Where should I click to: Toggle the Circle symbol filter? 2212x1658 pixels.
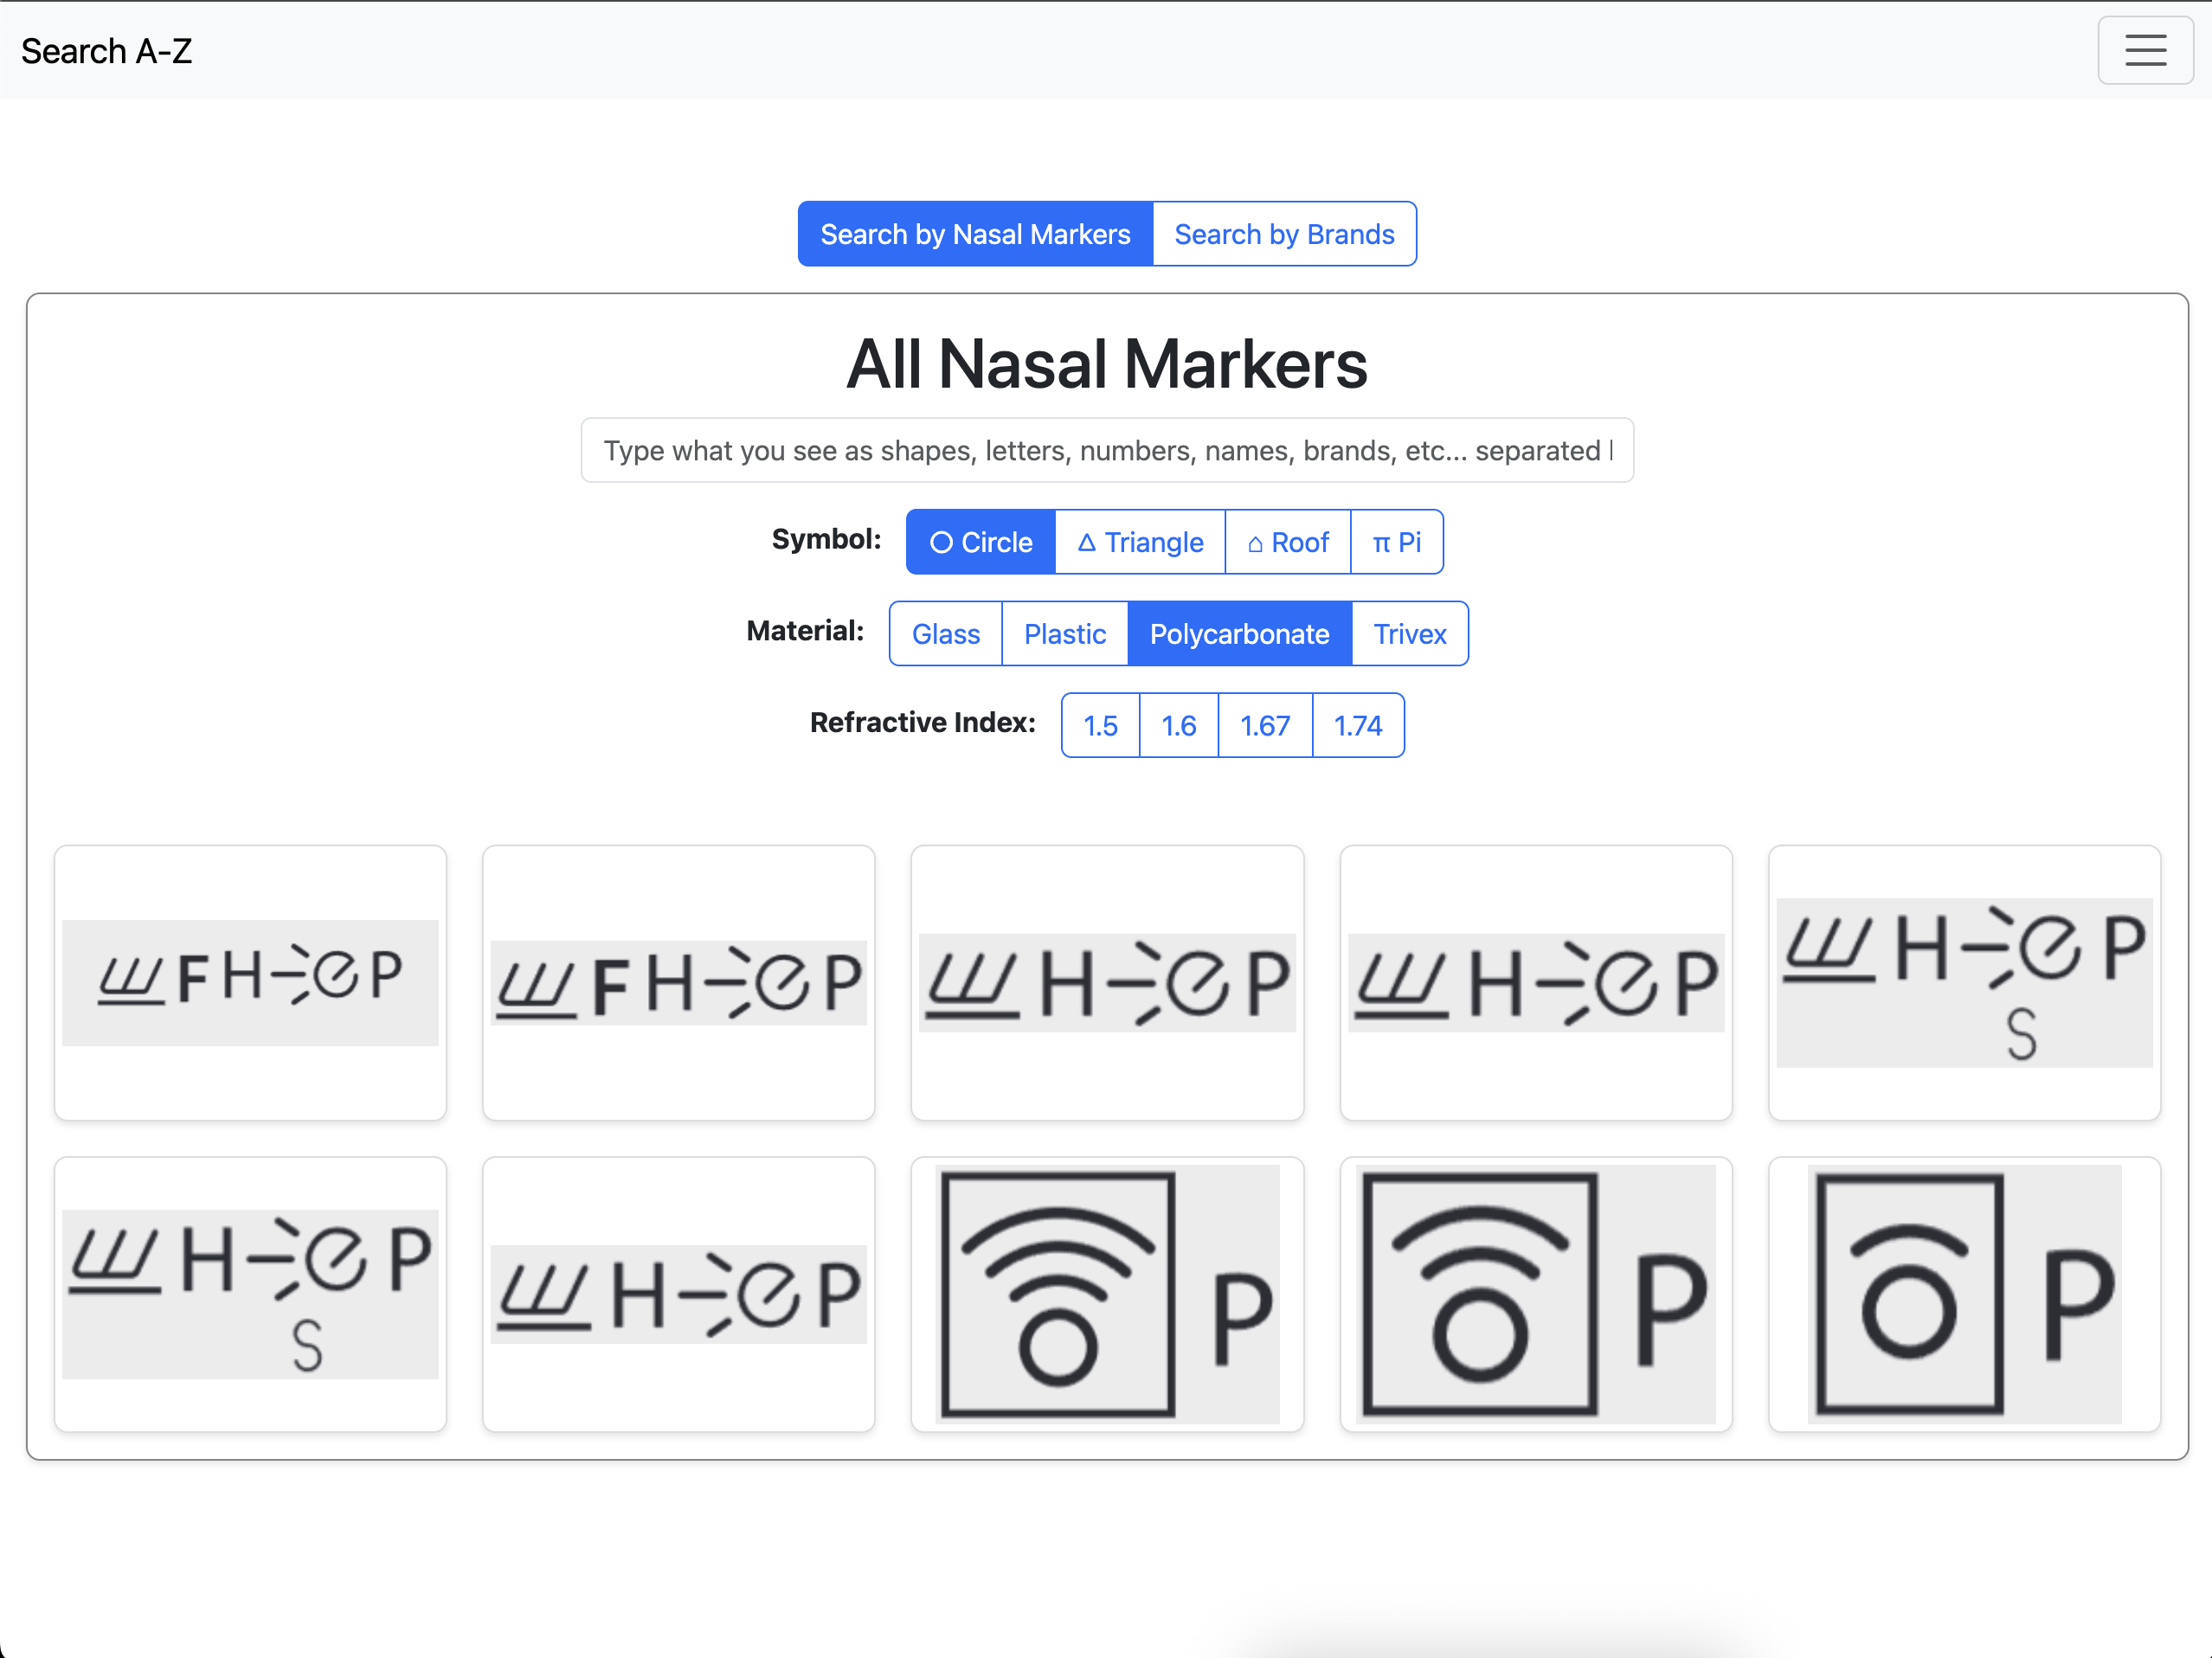(980, 542)
